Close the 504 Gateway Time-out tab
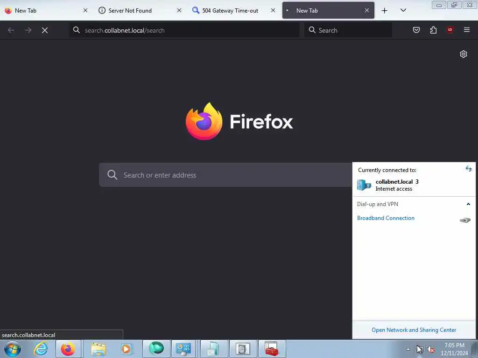The height and width of the screenshot is (358, 478). pyautogui.click(x=273, y=10)
